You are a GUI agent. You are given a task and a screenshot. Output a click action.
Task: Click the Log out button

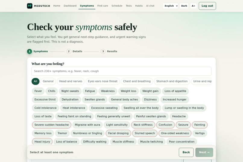click(207, 6)
